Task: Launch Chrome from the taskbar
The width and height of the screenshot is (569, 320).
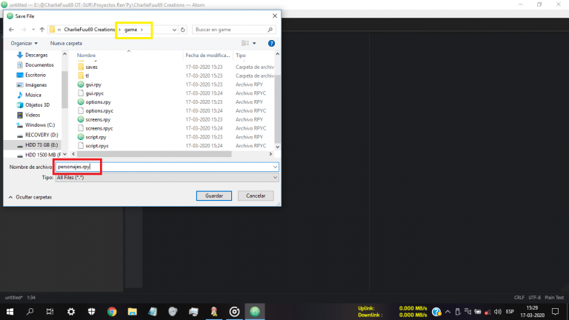Action: pyautogui.click(x=112, y=311)
